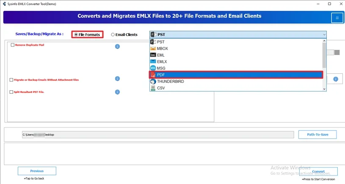Viewport: 345px width, 184px height.
Task: Click the Sysinfo app logo in title bar
Action: pyautogui.click(x=4, y=4)
